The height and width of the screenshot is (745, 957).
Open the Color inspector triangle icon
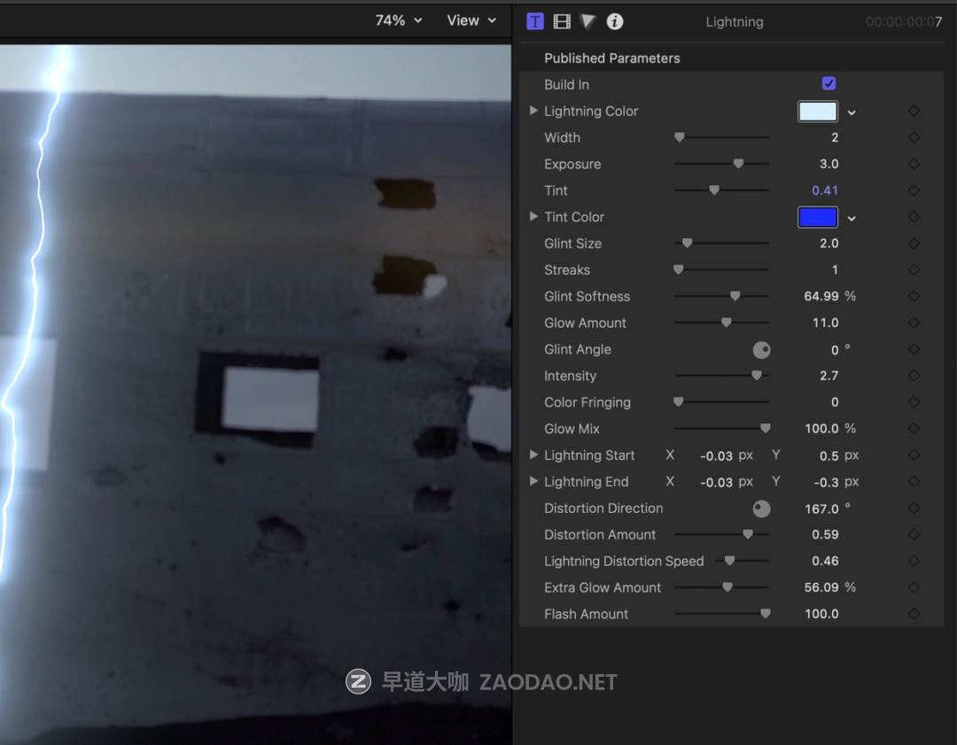588,21
